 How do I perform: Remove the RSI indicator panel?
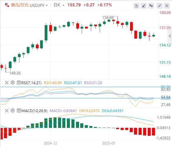click(7, 83)
